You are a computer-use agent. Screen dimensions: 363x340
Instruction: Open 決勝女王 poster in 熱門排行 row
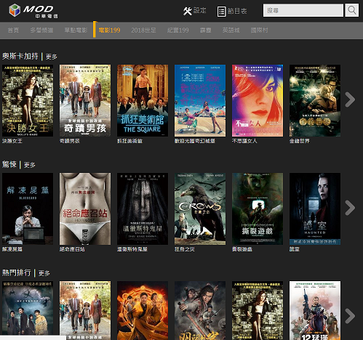(258, 310)
